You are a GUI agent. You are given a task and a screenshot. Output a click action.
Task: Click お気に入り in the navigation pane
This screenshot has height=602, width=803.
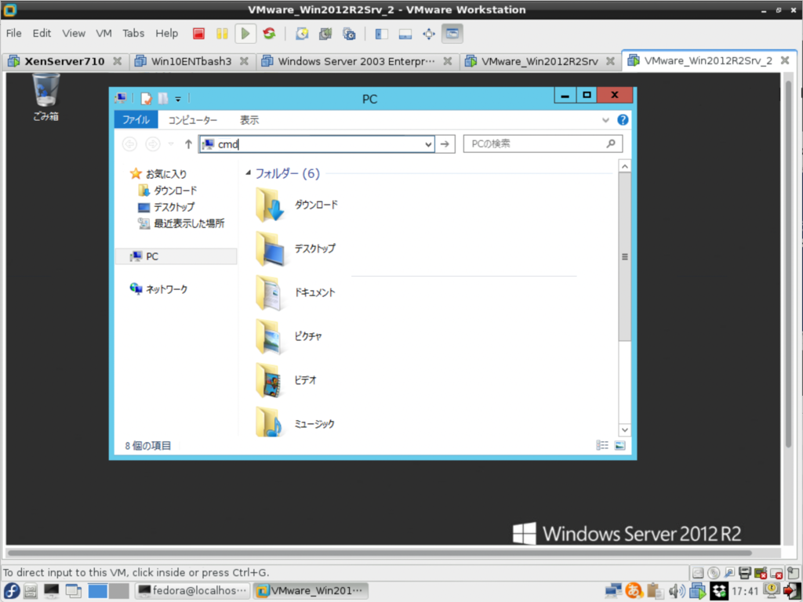tap(158, 173)
